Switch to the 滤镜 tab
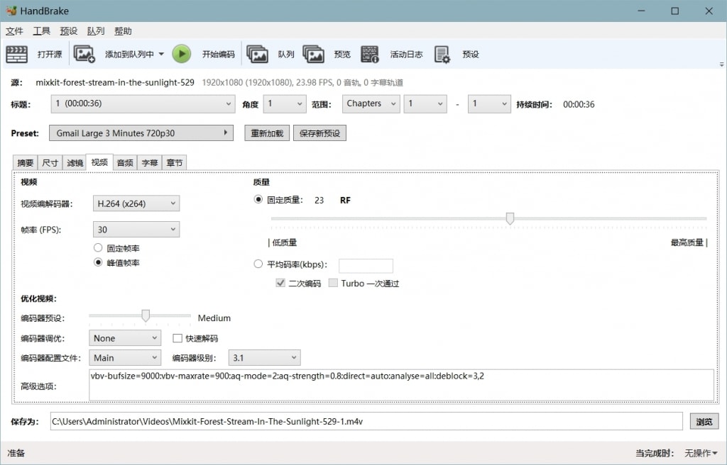This screenshot has width=727, height=465. coord(75,162)
